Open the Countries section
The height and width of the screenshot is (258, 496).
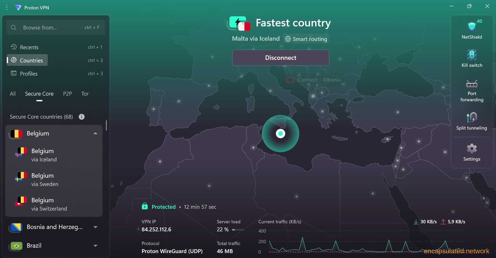coord(56,60)
